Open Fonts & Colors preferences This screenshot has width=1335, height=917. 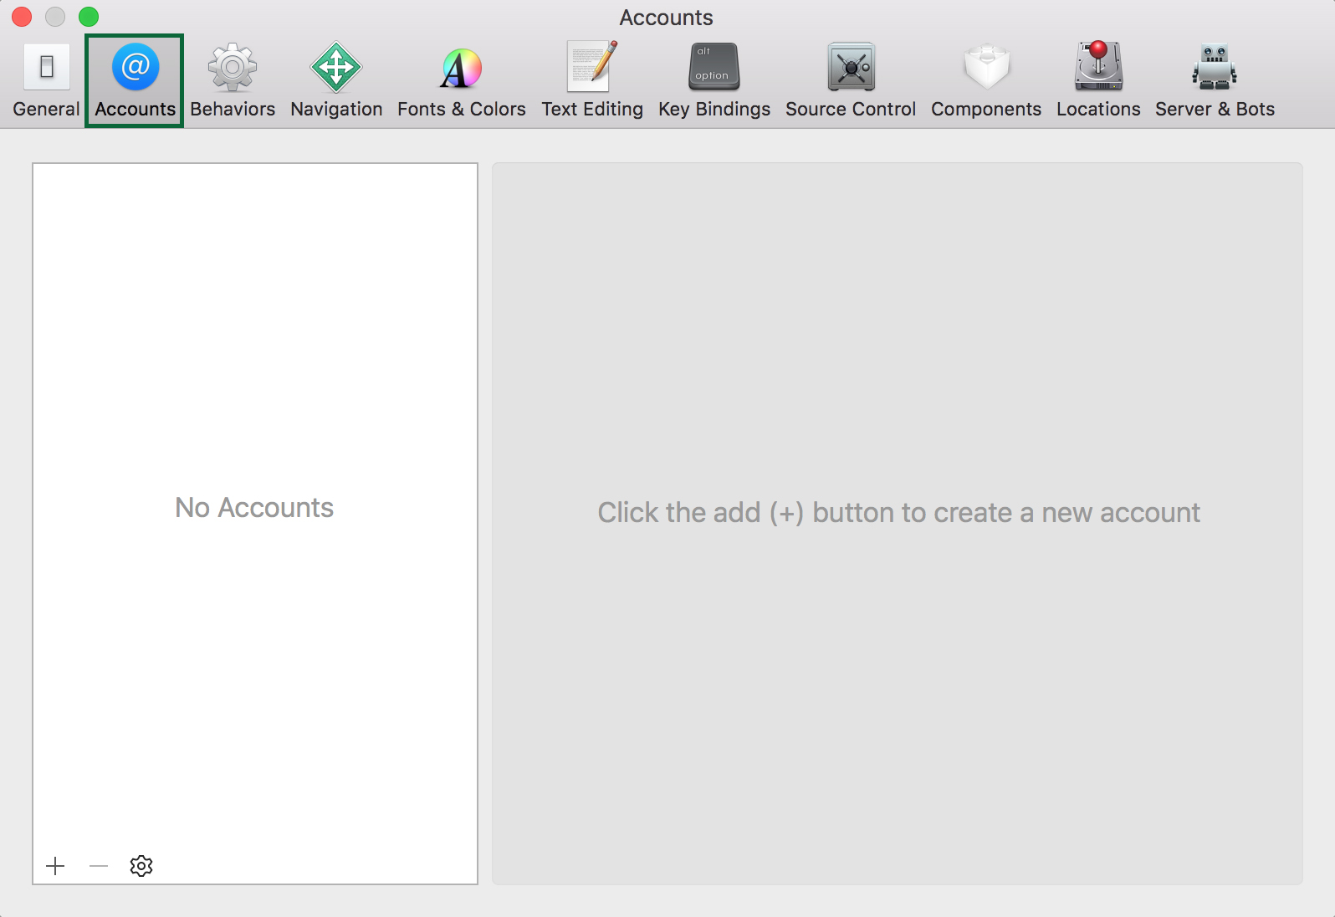click(462, 81)
